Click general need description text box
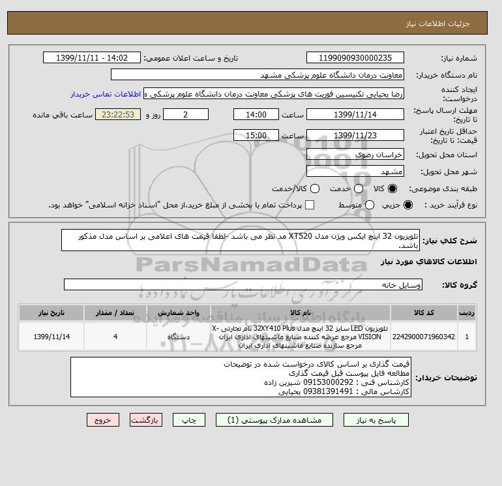The width and height of the screenshot is (502, 486). pos(241,240)
